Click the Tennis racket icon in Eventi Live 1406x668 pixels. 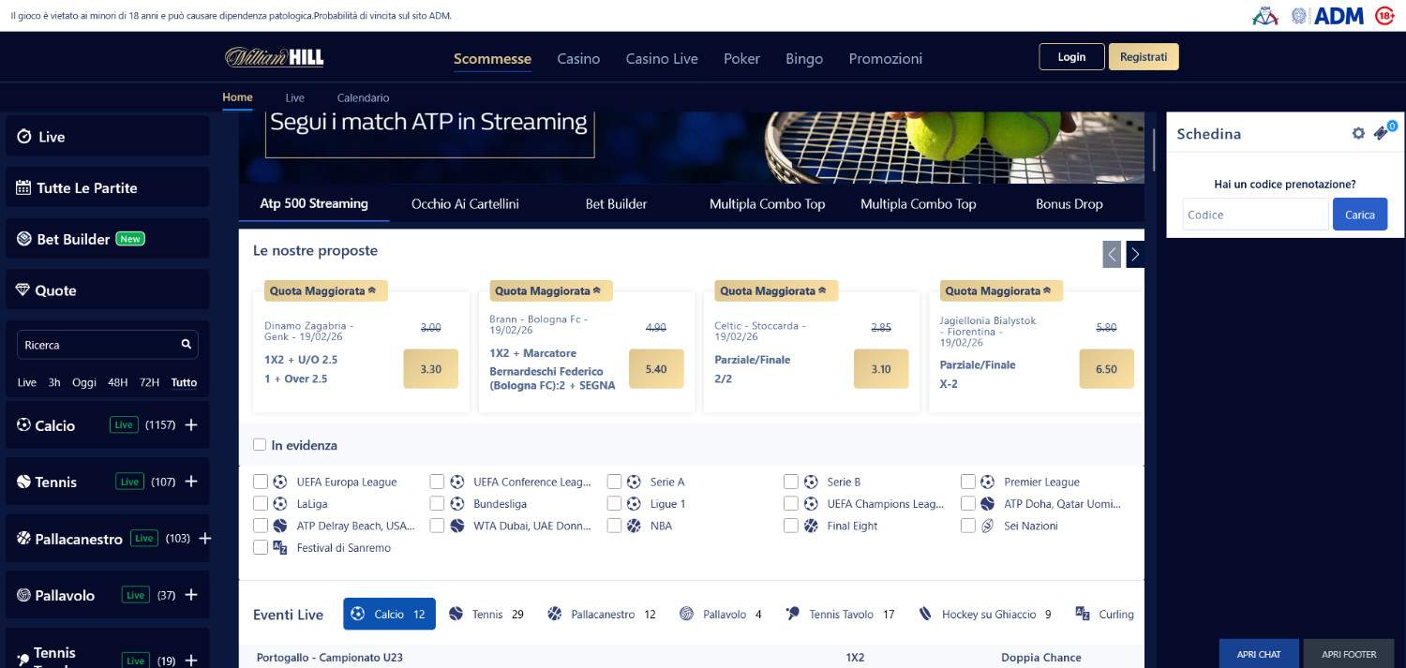456,614
